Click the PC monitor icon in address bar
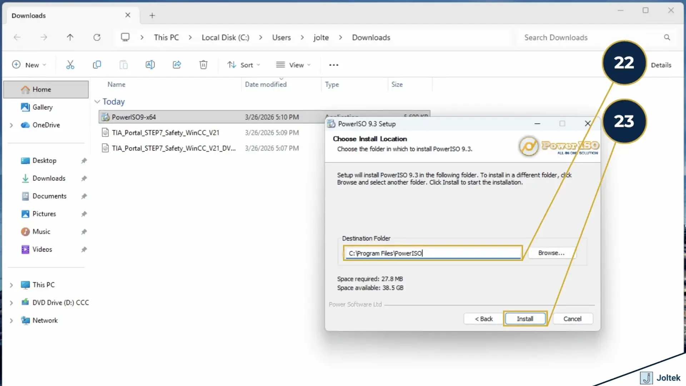Screen dimensions: 686x386 125,37
